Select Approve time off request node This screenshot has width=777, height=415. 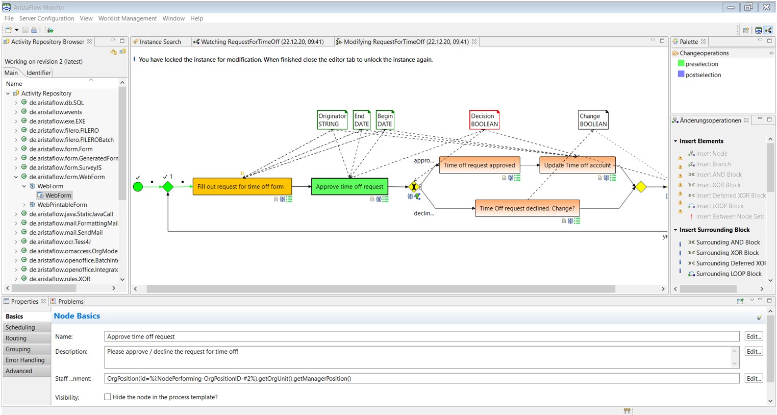tap(349, 186)
